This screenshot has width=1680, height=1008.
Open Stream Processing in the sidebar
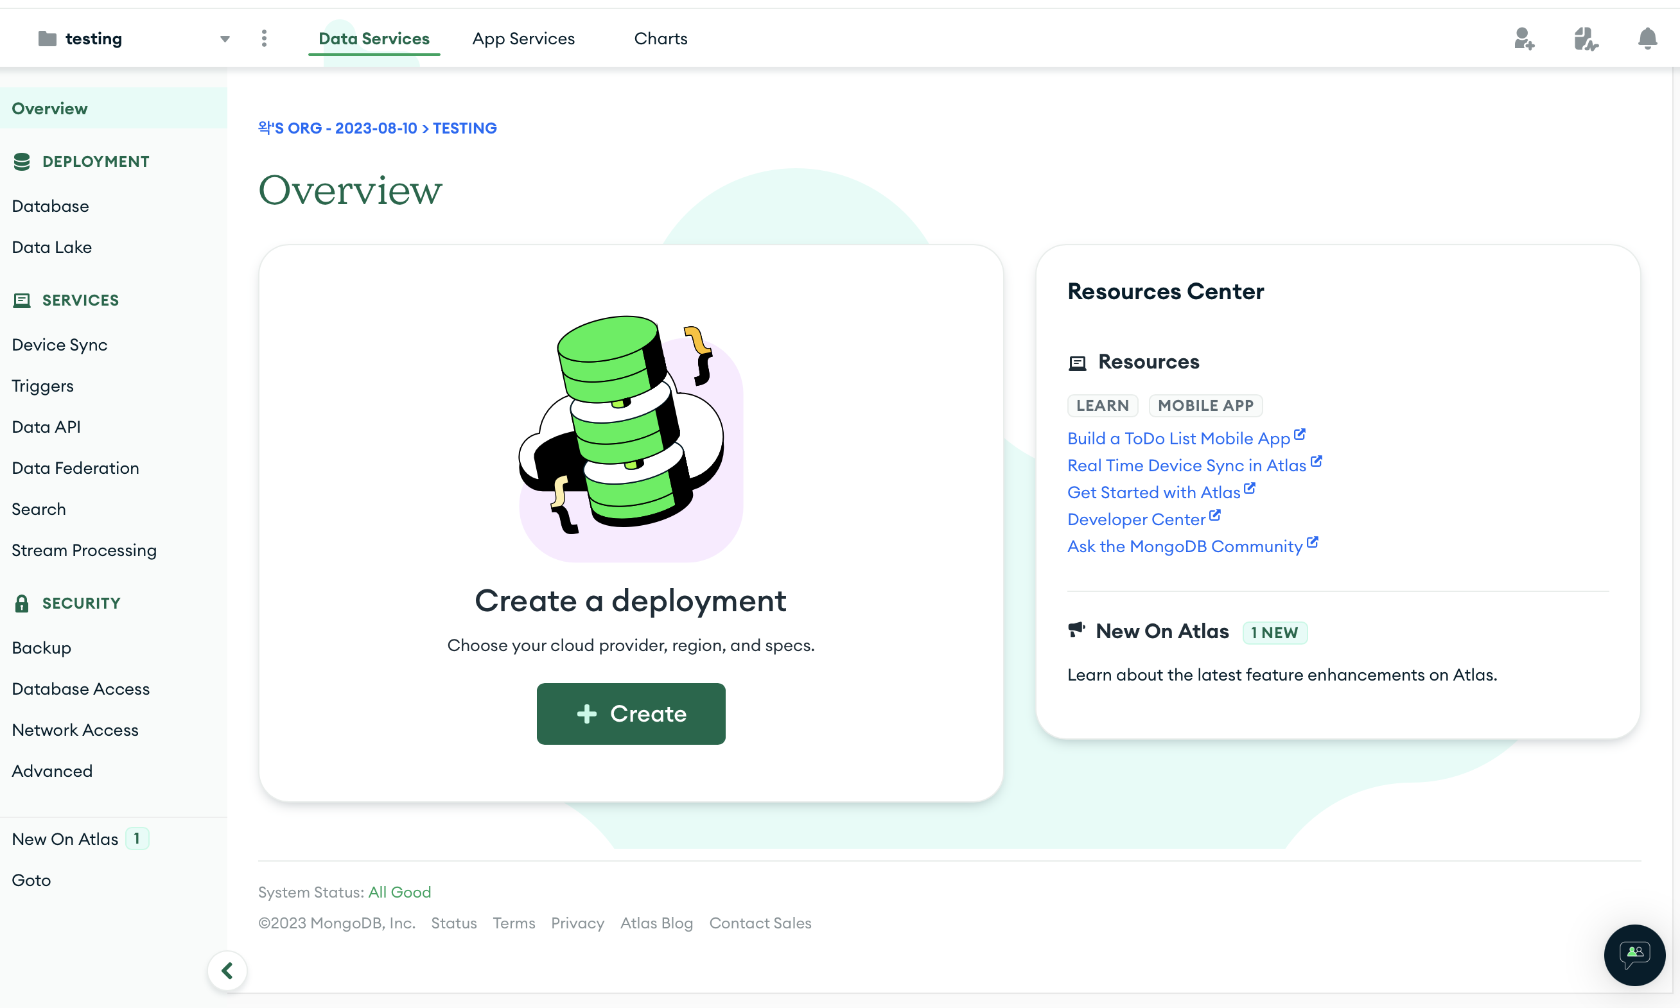[114, 550]
